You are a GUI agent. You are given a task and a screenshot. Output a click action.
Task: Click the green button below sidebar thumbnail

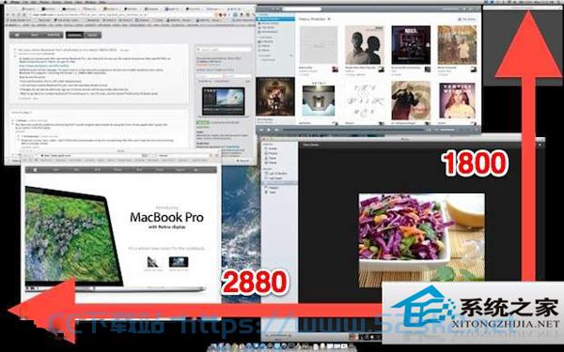point(202,123)
